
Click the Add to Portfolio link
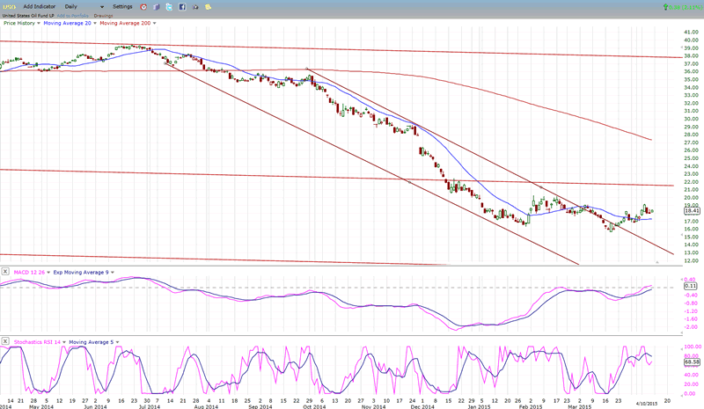pyautogui.click(x=72, y=14)
